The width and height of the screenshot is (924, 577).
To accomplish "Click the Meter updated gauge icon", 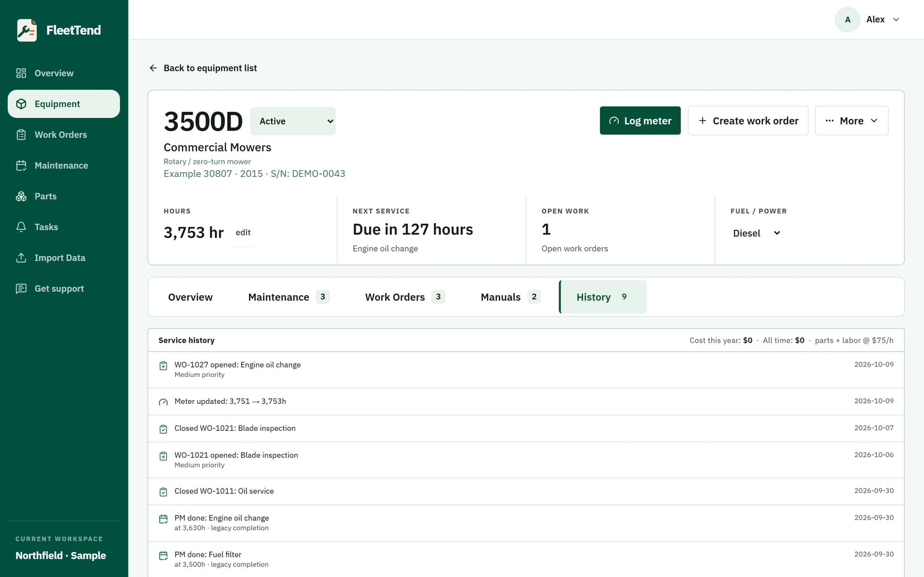I will [x=163, y=402].
